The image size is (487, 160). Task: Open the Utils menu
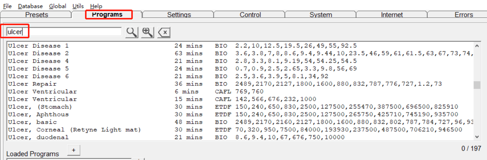pyautogui.click(x=78, y=6)
